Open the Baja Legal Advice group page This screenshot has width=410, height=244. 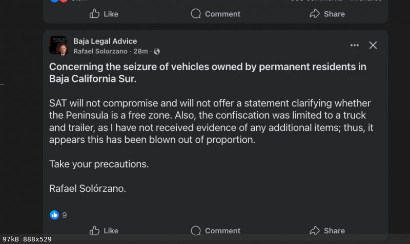pyautogui.click(x=105, y=41)
